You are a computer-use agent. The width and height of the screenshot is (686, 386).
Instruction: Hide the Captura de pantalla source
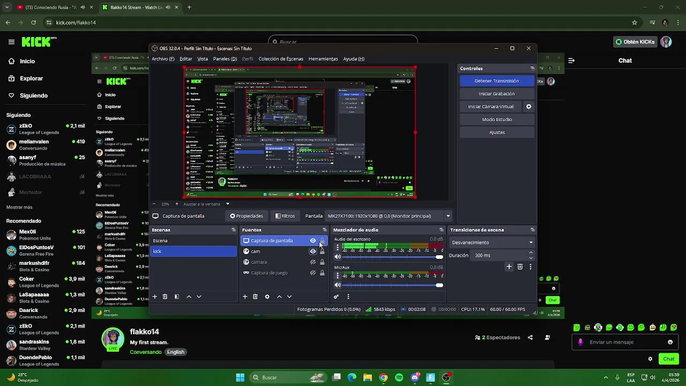click(x=313, y=241)
